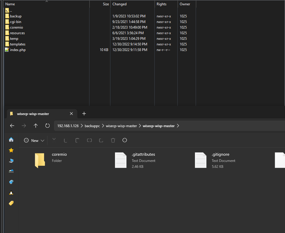
Task: Click date 12/30/2022 9:11:58 PM
Action: coord(130,50)
